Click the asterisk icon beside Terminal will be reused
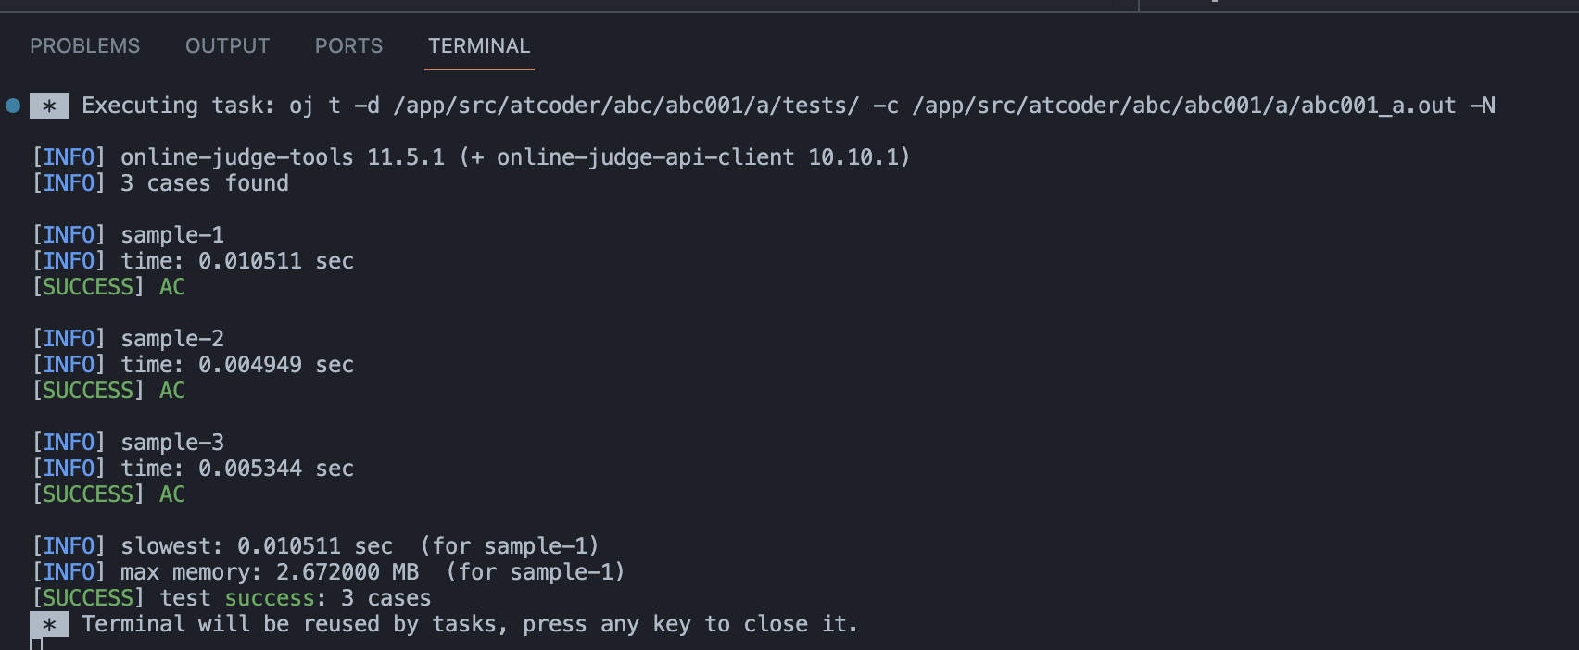Viewport: 1579px width, 650px height. tap(49, 625)
